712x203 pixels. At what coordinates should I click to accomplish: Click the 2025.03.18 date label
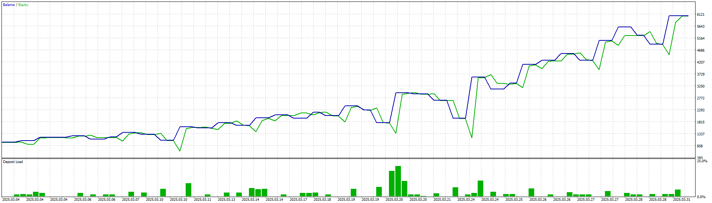tap(322, 200)
